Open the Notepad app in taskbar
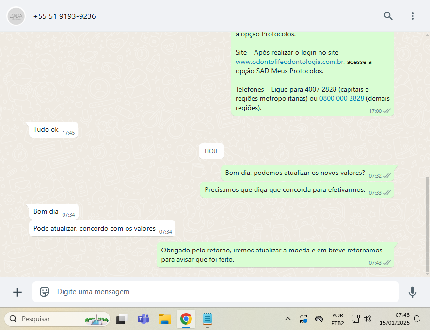Screen dimensions: 430x330 click(207, 319)
